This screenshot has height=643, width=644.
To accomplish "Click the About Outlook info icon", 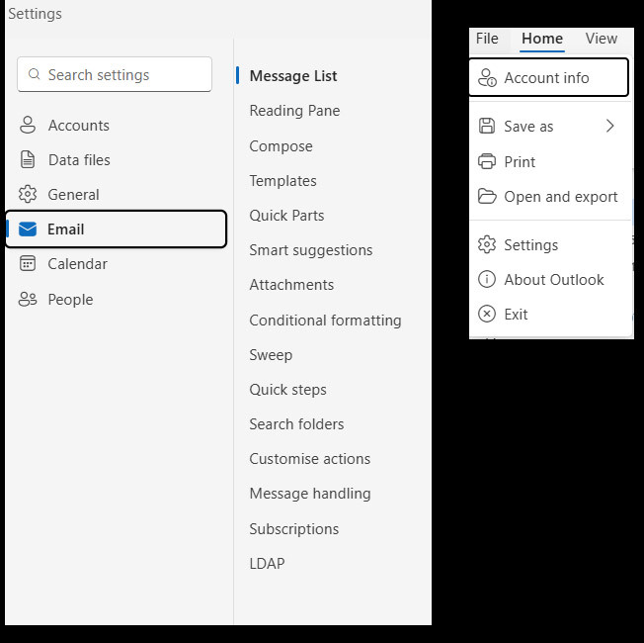I will click(487, 279).
